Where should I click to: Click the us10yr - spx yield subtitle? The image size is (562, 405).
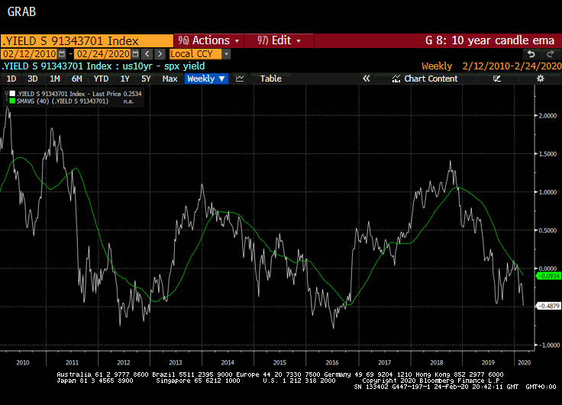tap(164, 66)
